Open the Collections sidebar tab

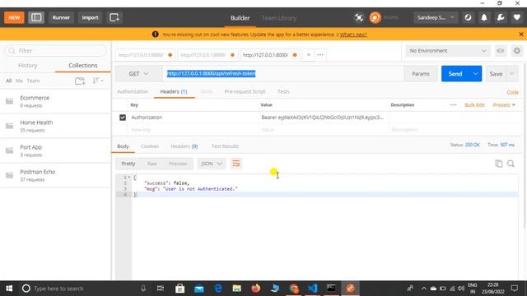pos(83,66)
